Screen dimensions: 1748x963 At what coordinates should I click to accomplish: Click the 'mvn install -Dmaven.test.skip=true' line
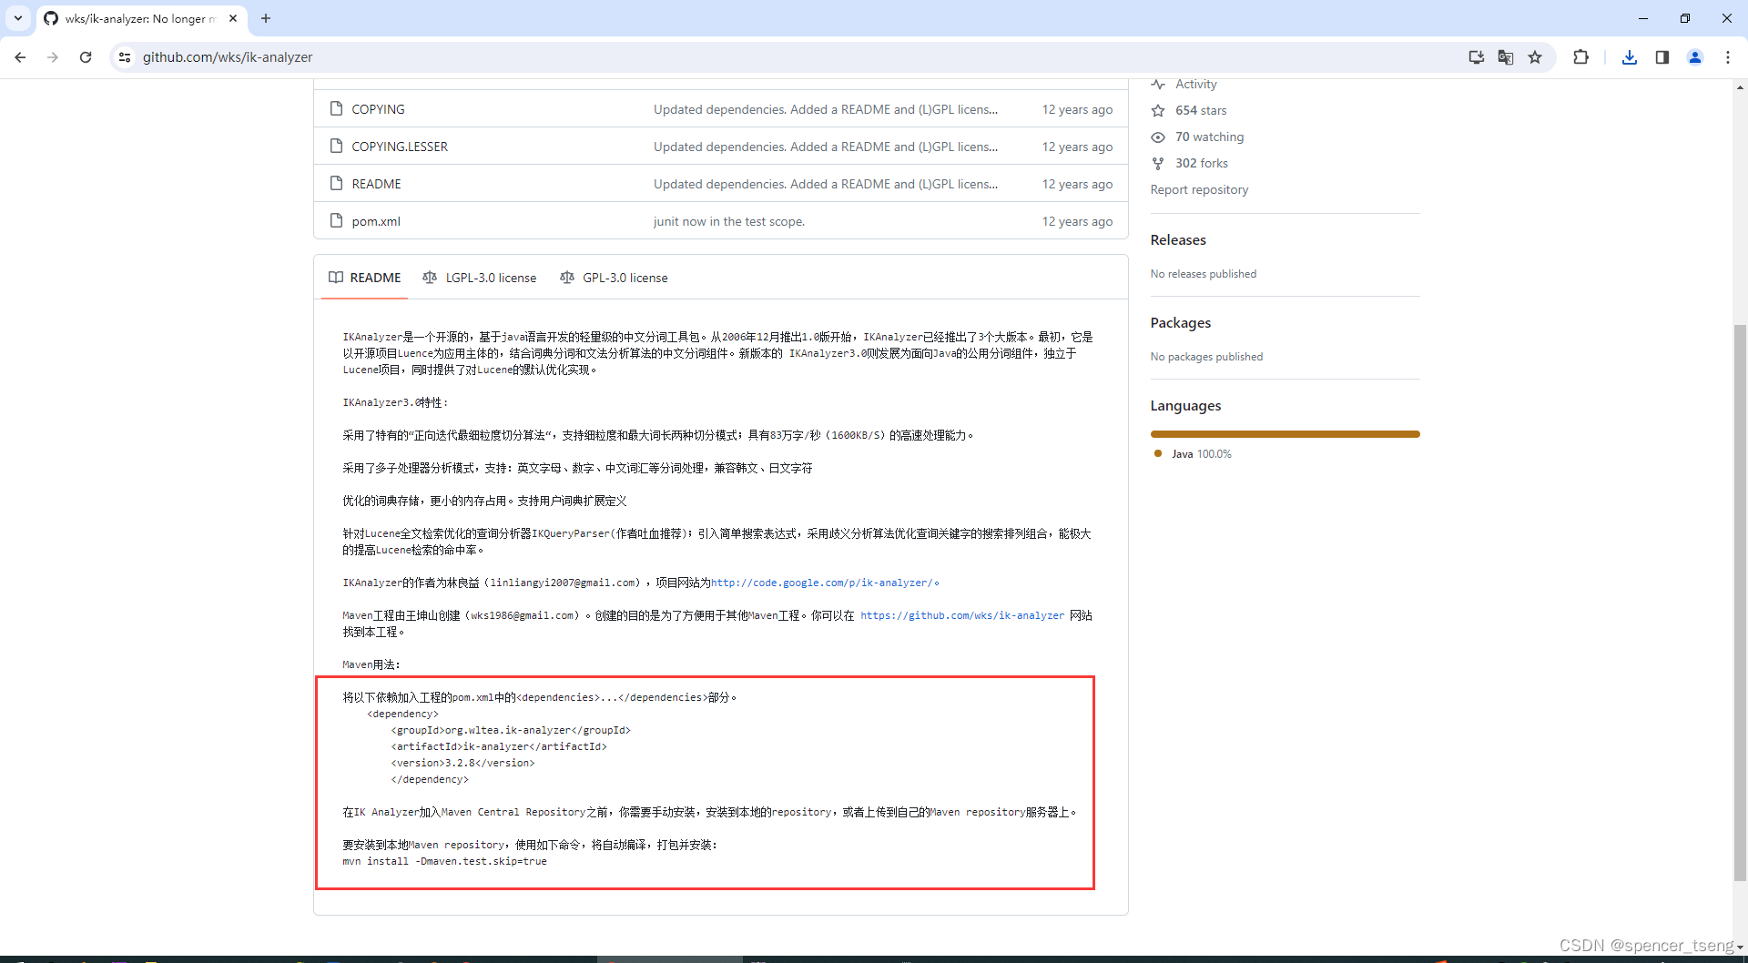(444, 861)
